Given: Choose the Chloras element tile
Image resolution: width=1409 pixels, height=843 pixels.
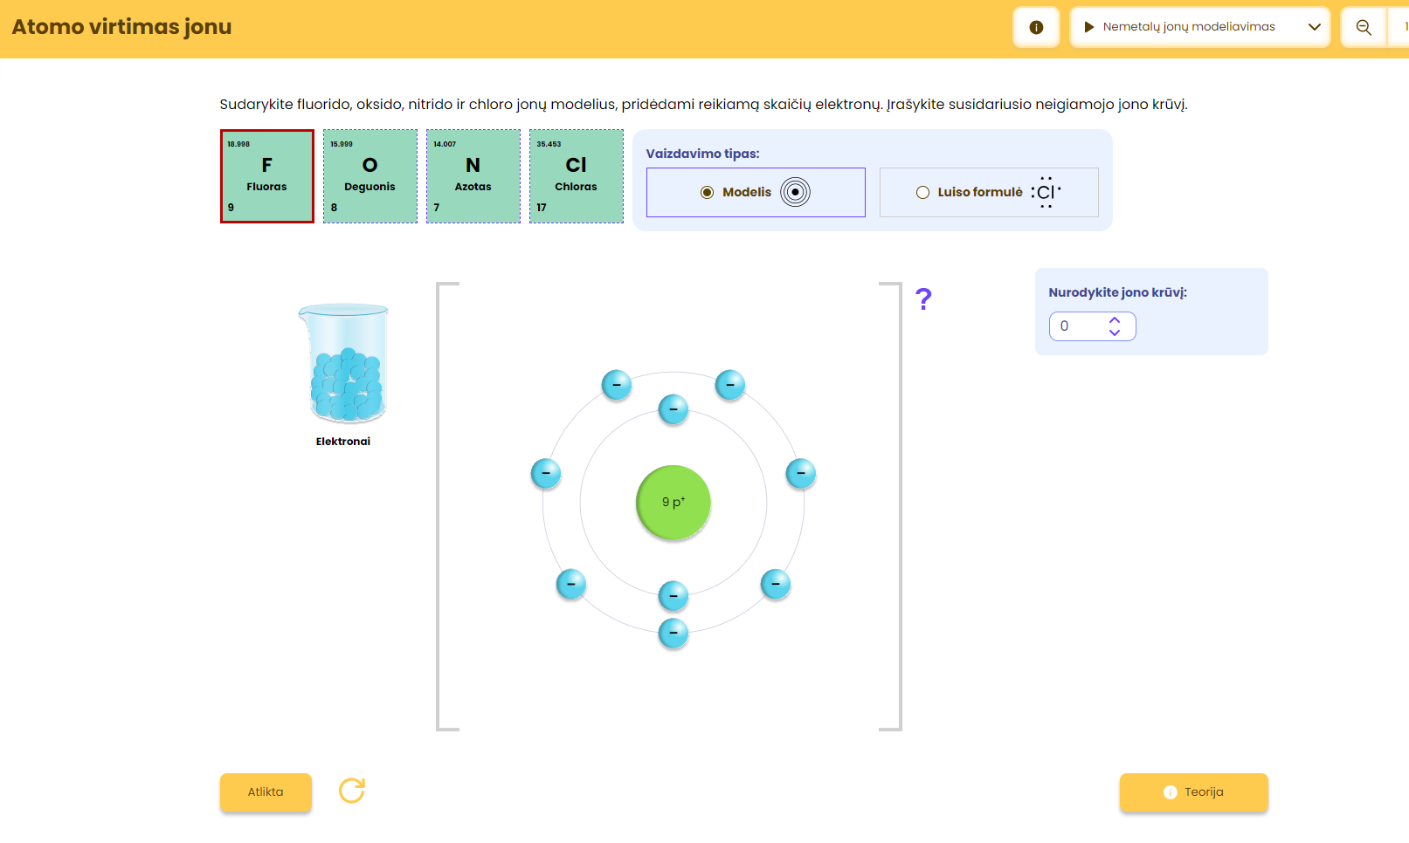Looking at the screenshot, I should (x=577, y=176).
